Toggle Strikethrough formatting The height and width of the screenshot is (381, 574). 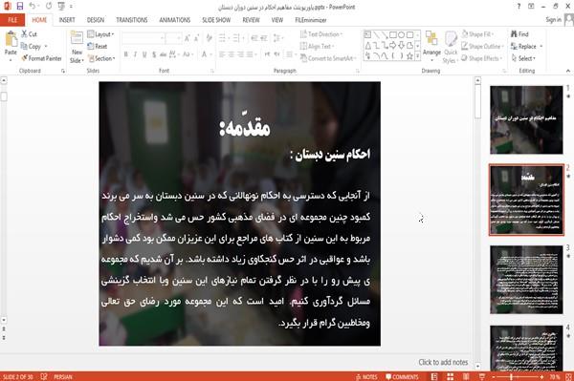(x=163, y=54)
